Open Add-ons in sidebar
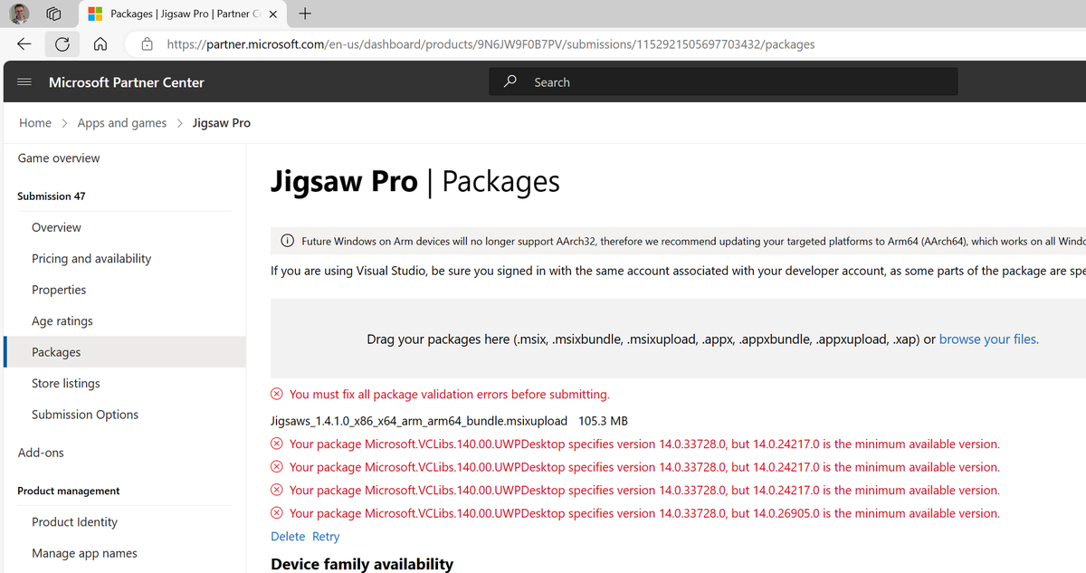 (41, 453)
